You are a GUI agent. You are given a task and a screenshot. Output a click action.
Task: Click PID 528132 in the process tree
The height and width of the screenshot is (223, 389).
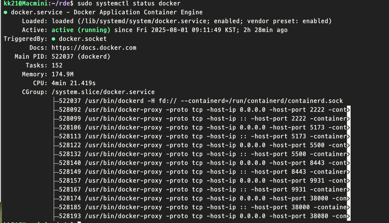(70, 154)
